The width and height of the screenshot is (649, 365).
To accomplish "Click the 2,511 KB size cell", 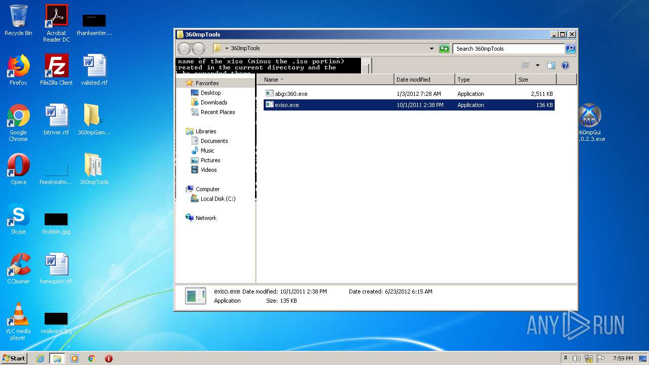I will 542,94.
